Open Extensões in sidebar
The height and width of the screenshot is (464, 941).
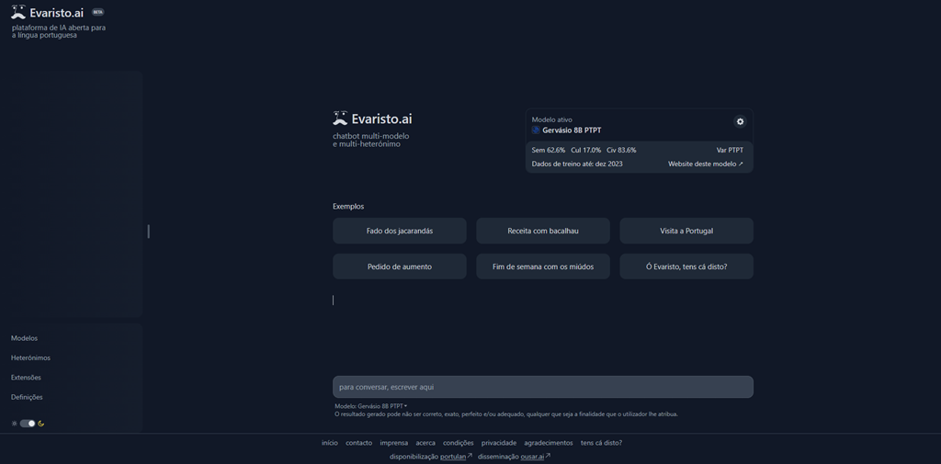pyautogui.click(x=26, y=378)
